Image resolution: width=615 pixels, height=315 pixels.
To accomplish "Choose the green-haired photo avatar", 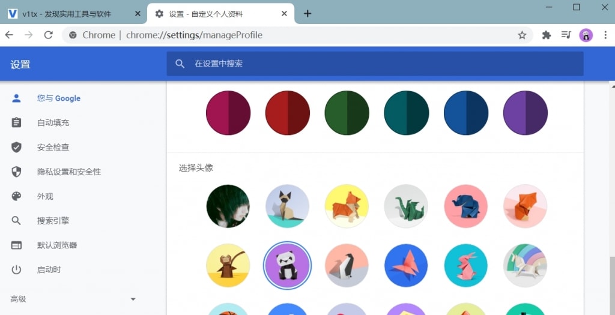I will click(x=228, y=206).
